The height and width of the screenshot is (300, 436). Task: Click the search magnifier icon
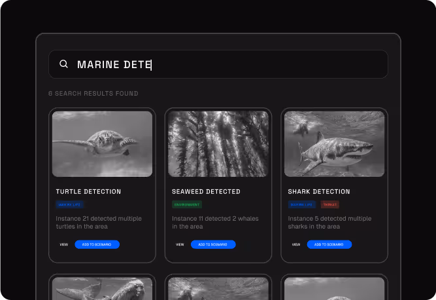(x=63, y=64)
